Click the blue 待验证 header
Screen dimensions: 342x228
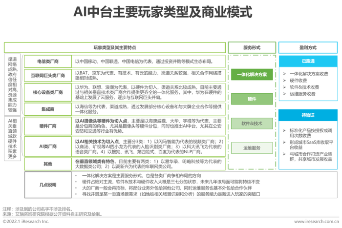(308, 115)
